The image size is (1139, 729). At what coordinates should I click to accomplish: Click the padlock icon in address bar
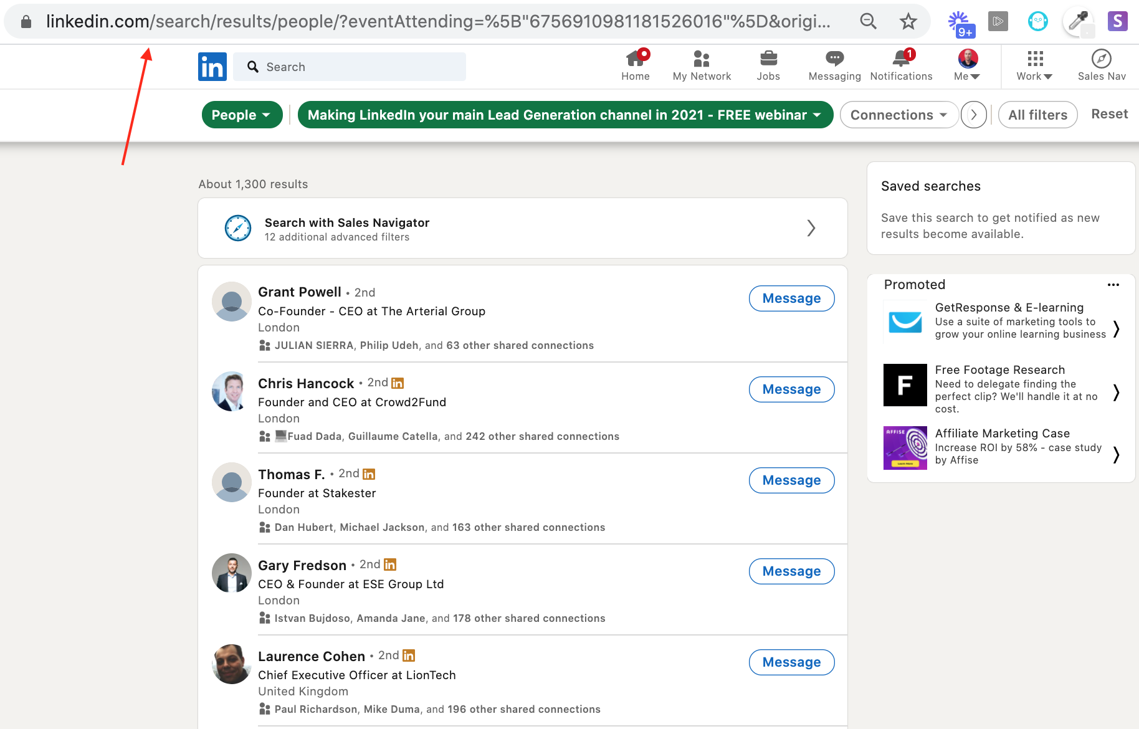tap(26, 22)
